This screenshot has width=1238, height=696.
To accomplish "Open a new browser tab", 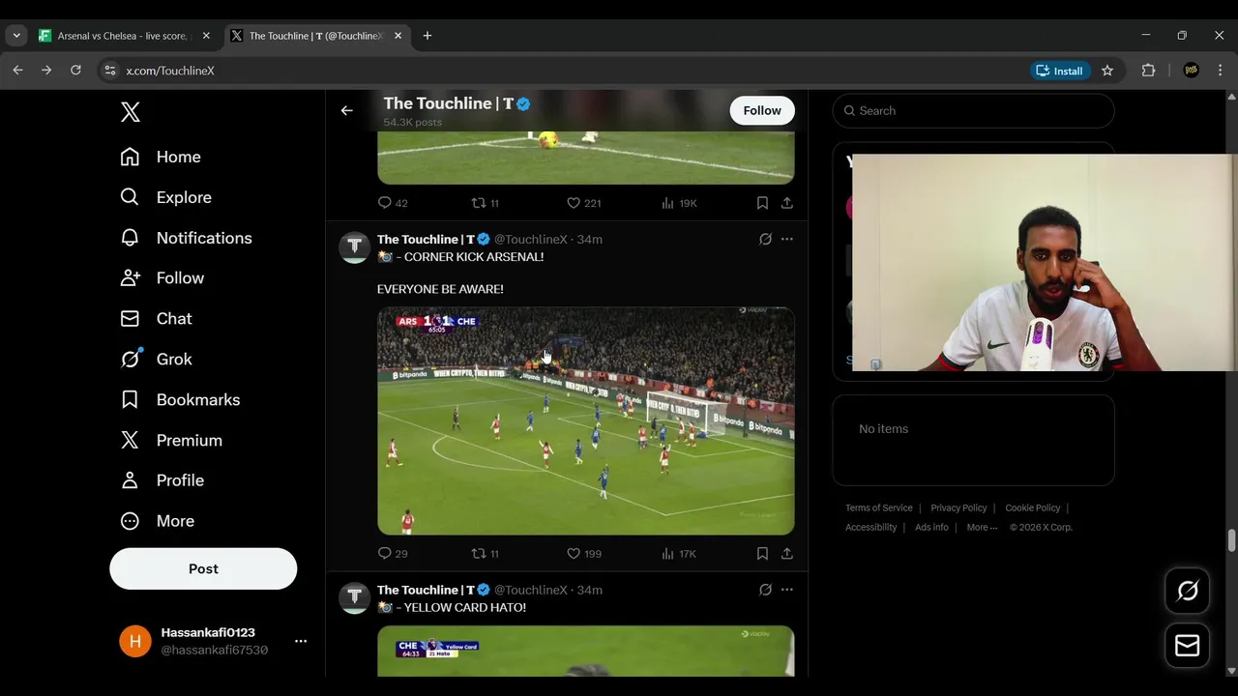I will [427, 36].
